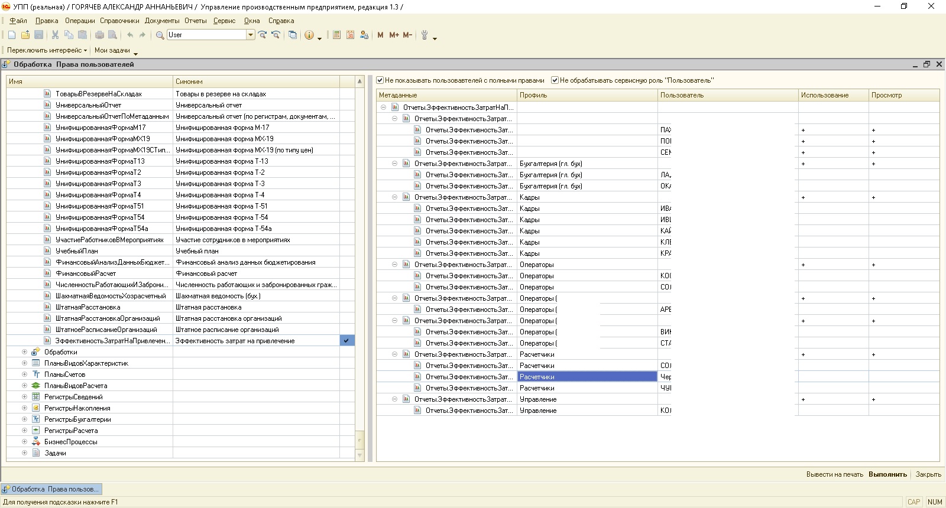Open the Calculator icon in toolbar
Image resolution: width=946 pixels, height=508 pixels.
tap(336, 35)
